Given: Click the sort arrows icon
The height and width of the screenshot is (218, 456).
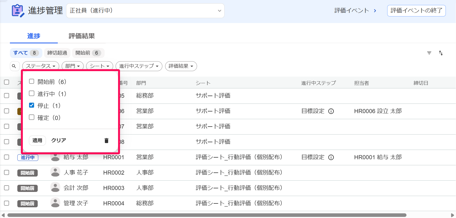Looking at the screenshot, I should coord(441,53).
